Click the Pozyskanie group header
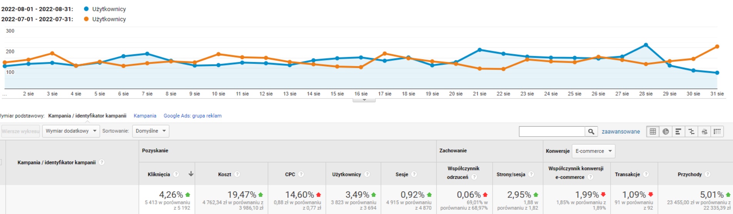Image resolution: width=733 pixels, height=214 pixels. click(x=155, y=150)
